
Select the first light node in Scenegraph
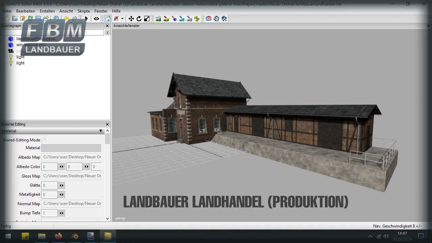(21, 57)
